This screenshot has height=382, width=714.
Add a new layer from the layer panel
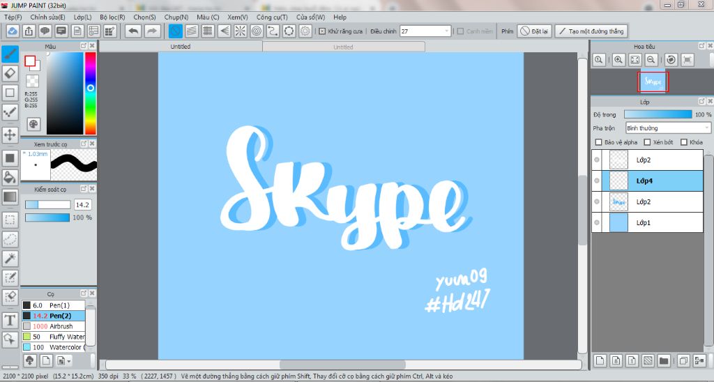600,360
